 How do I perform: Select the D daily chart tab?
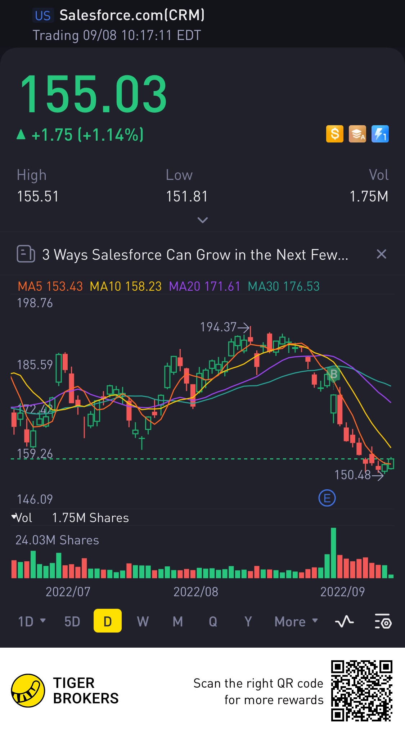(107, 621)
